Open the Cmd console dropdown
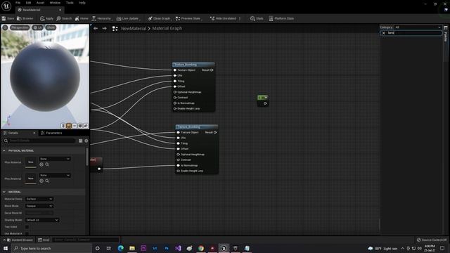 pyautogui.click(x=44, y=240)
